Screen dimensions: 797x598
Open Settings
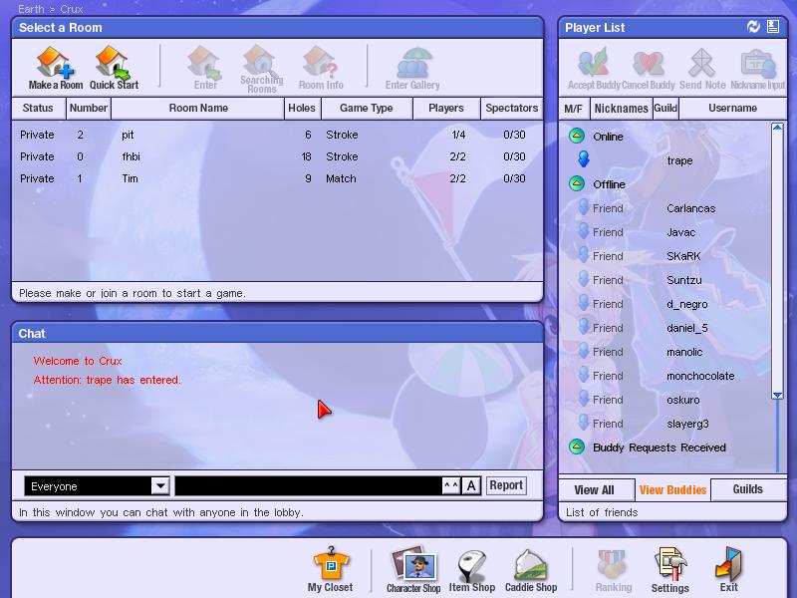[669, 569]
